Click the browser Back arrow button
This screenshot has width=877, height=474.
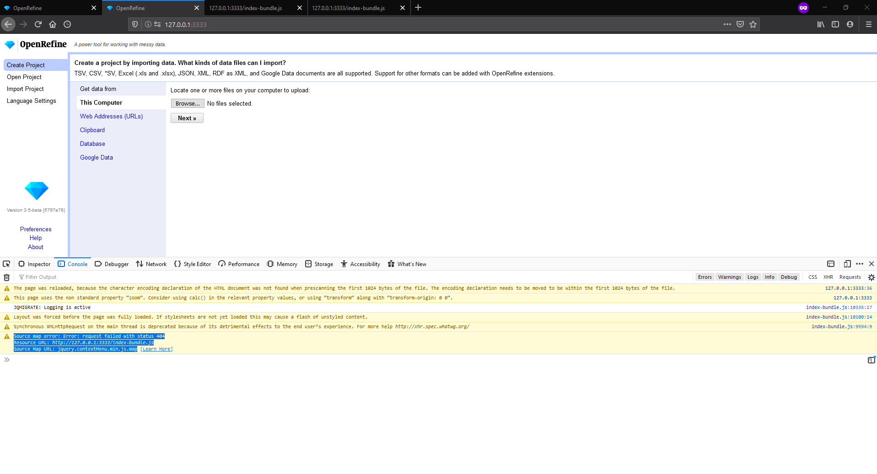[8, 24]
